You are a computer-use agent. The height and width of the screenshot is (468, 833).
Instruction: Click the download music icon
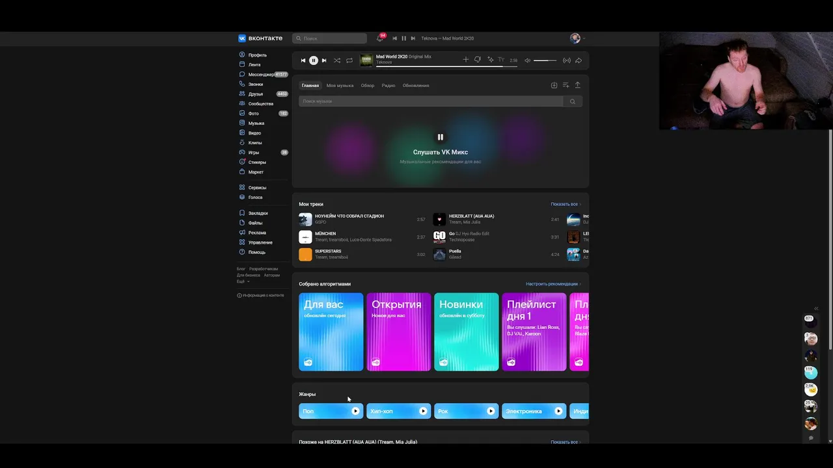click(554, 85)
